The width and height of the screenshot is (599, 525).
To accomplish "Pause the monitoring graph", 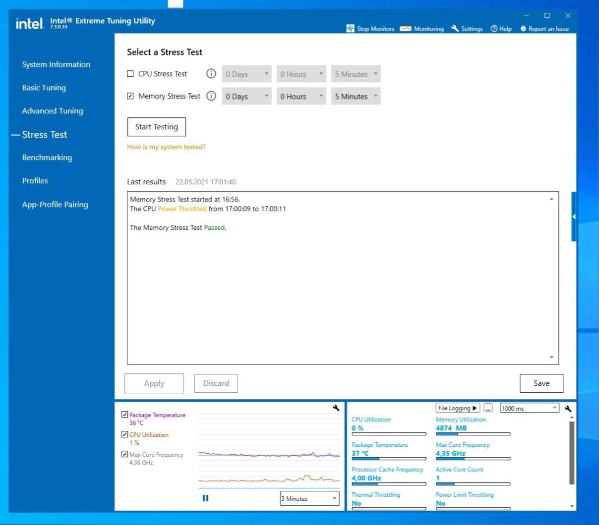I will [205, 498].
